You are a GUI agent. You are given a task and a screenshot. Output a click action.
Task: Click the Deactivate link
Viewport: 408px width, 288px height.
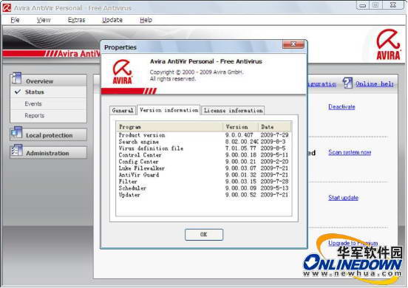click(341, 107)
